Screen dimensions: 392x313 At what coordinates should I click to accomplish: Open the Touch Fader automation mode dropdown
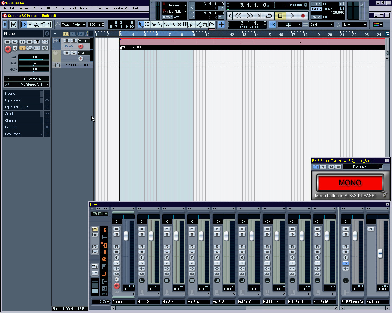pyautogui.click(x=73, y=24)
